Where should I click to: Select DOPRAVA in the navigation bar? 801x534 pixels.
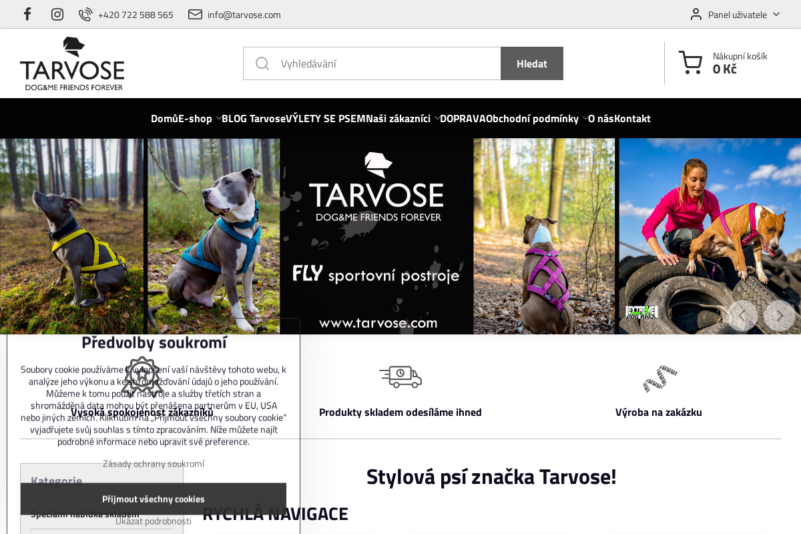[465, 118]
